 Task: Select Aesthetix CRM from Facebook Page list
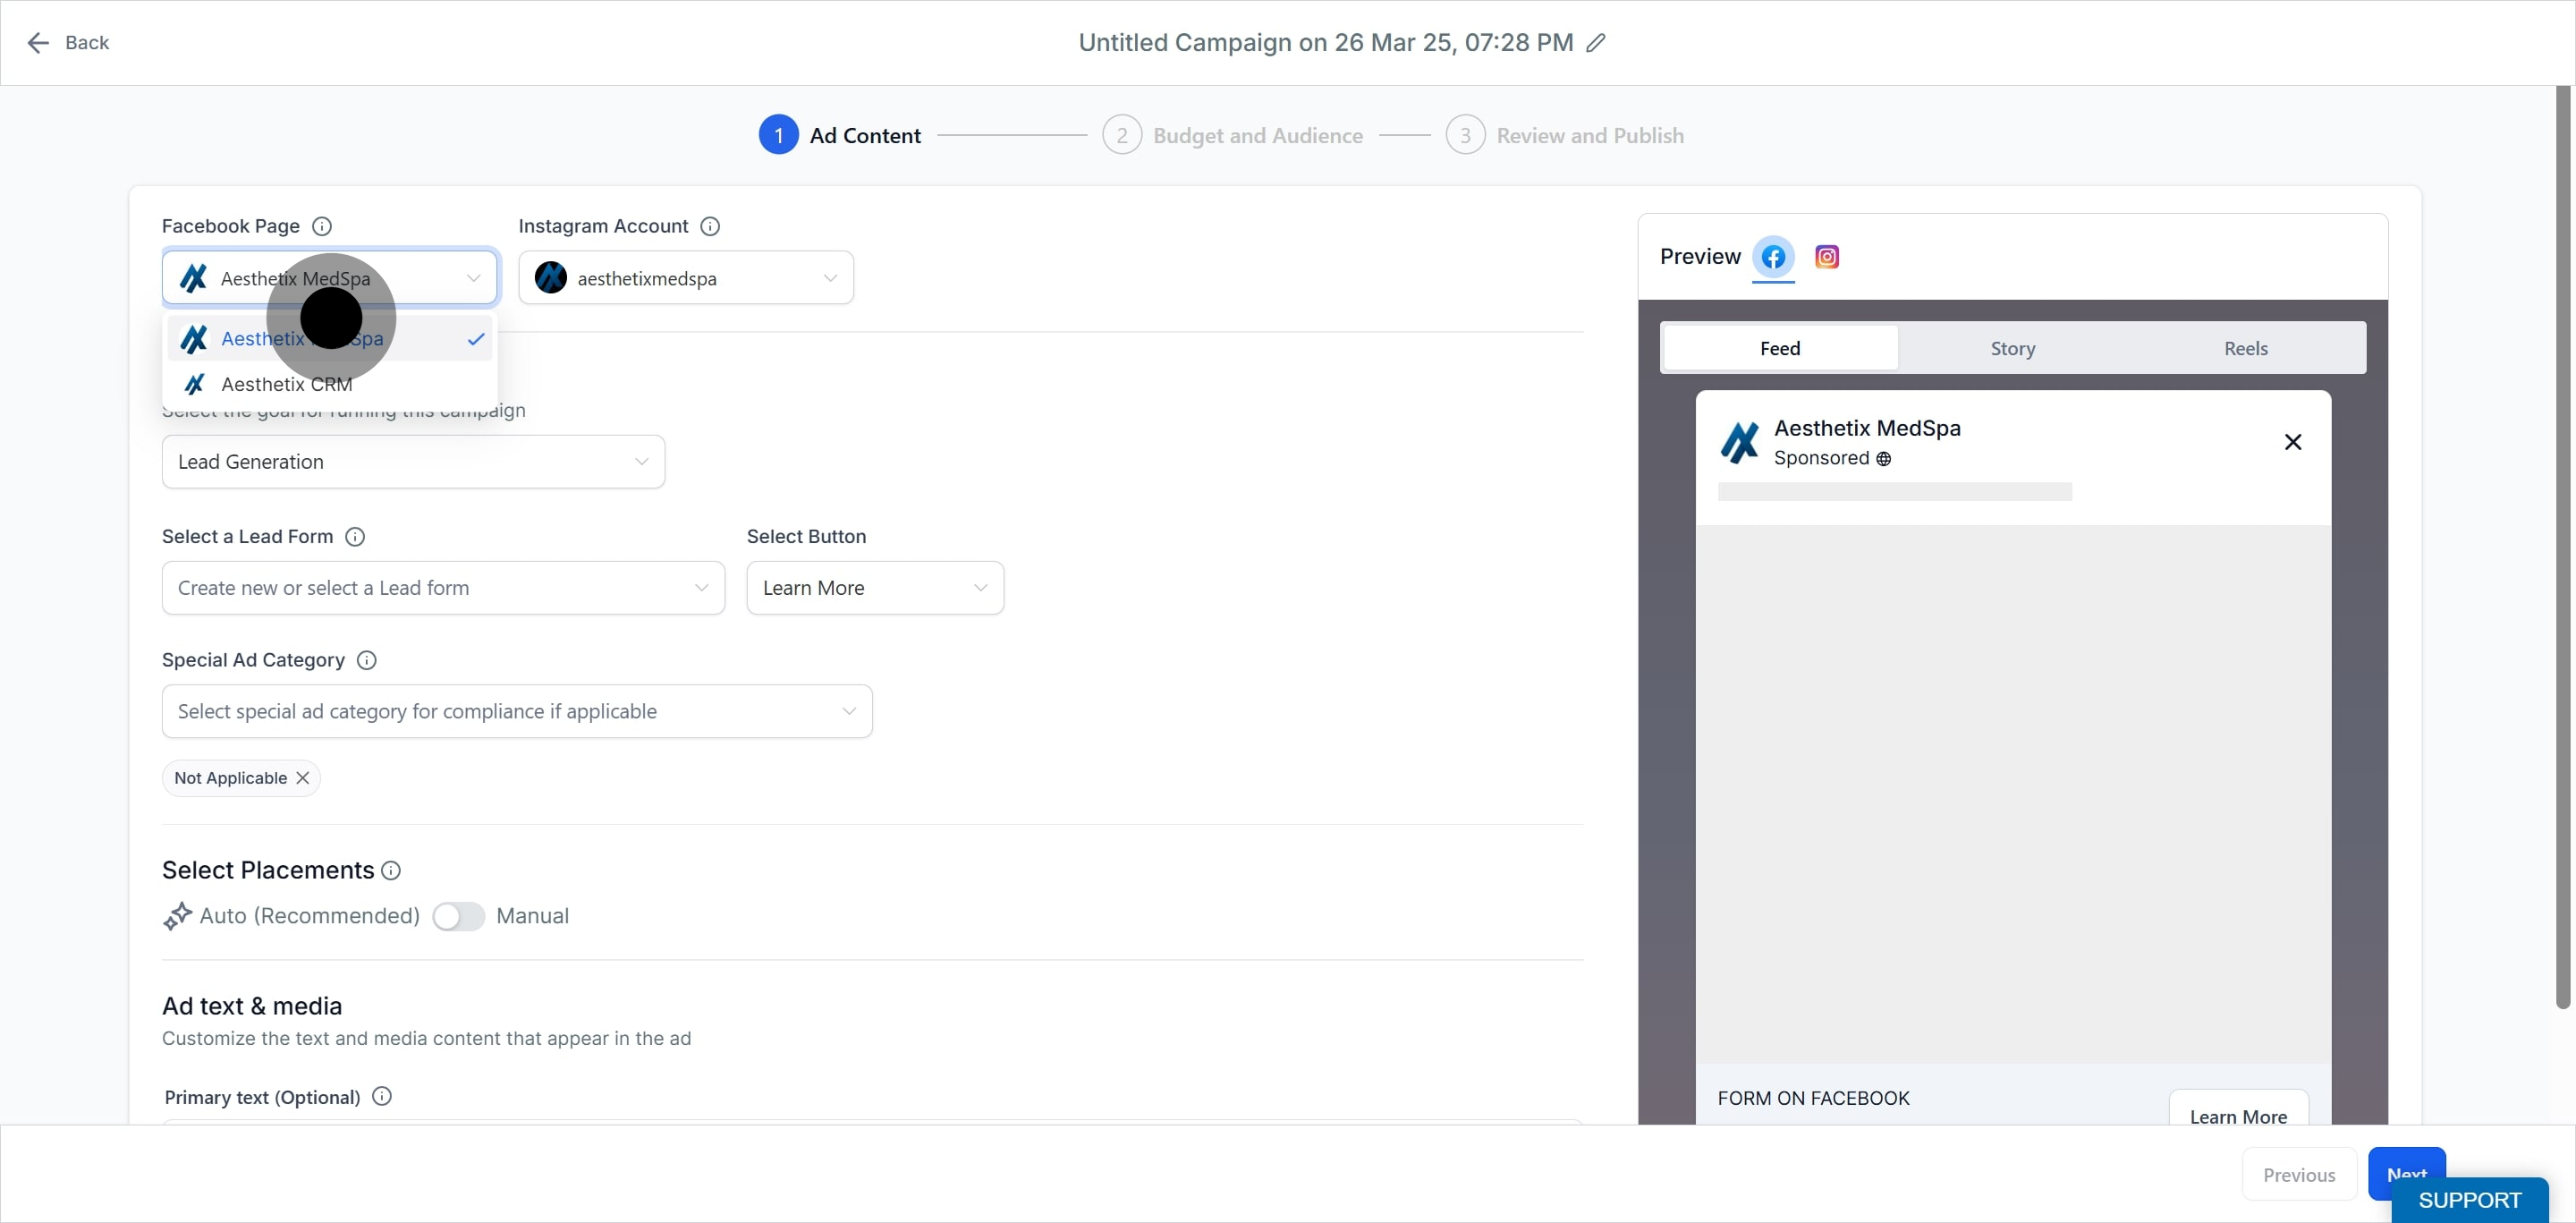pos(287,384)
